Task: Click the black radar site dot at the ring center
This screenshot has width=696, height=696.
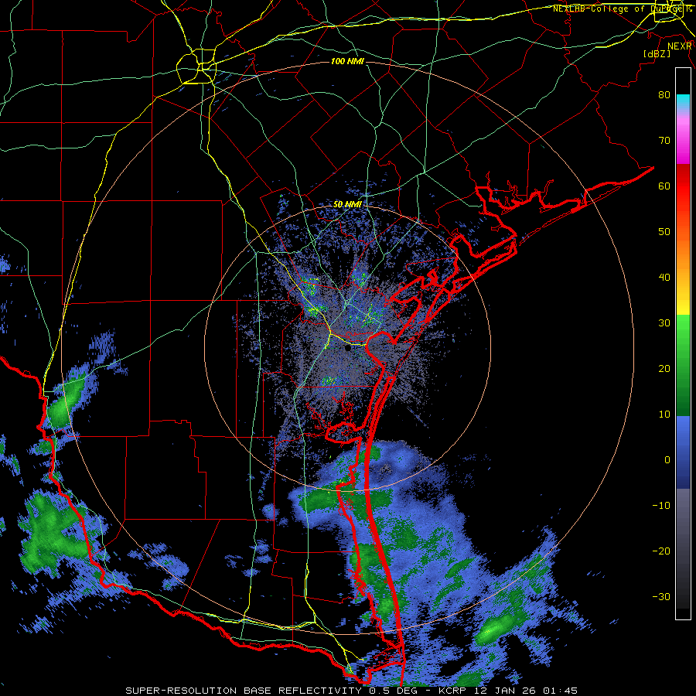Action: [x=347, y=349]
